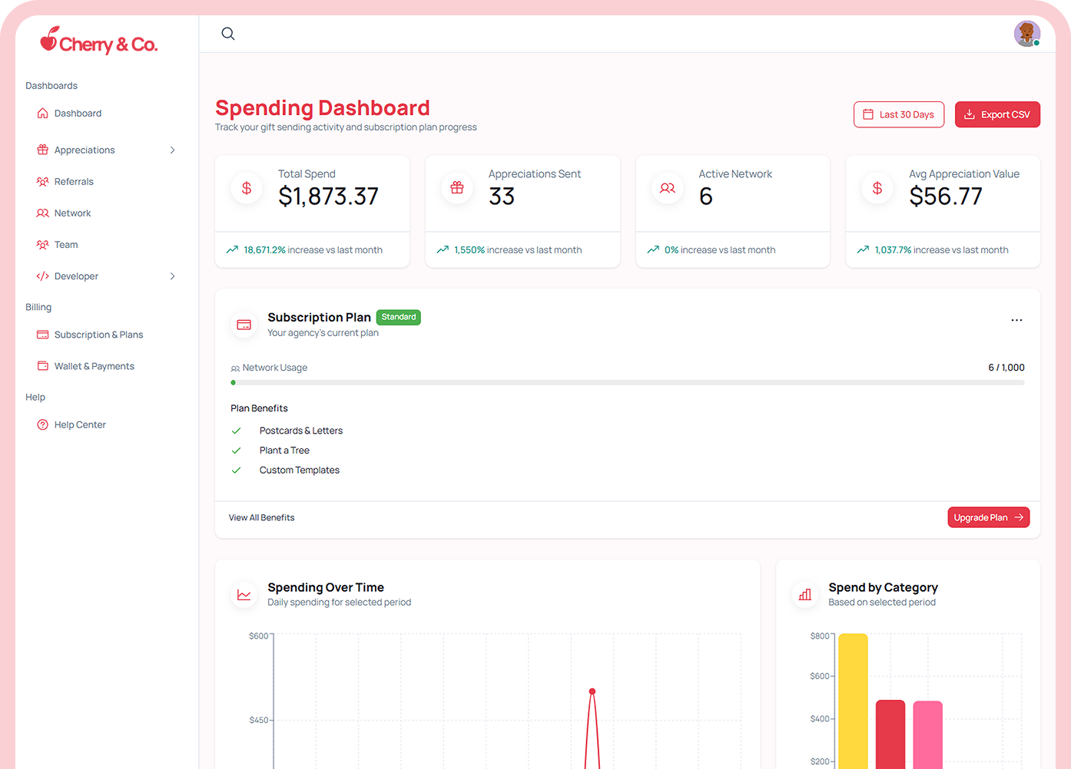The image size is (1071, 769).
Task: Click the dollar icon on Total Spend card
Action: click(247, 188)
